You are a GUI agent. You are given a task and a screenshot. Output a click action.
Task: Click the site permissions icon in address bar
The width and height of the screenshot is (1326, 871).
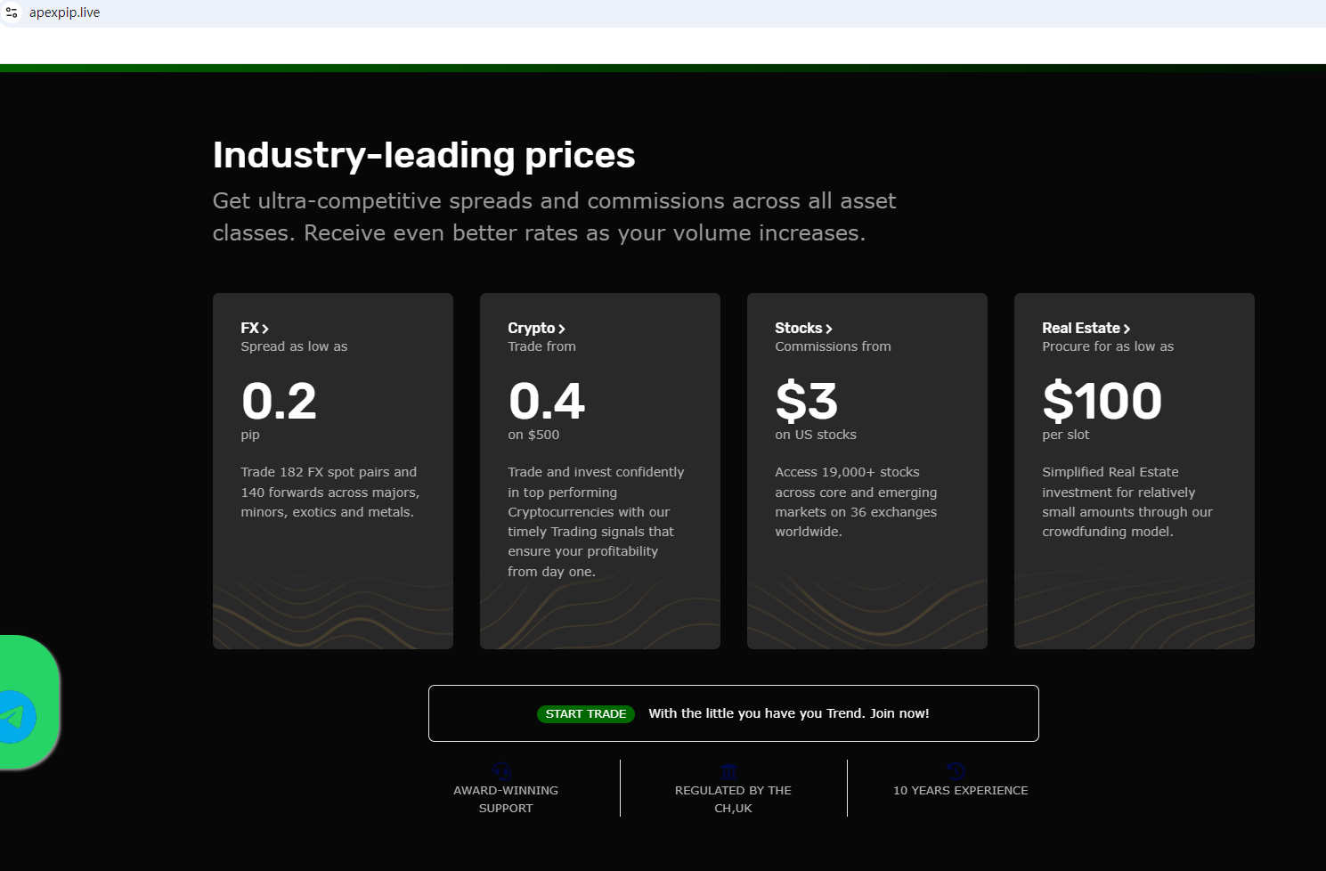point(11,12)
